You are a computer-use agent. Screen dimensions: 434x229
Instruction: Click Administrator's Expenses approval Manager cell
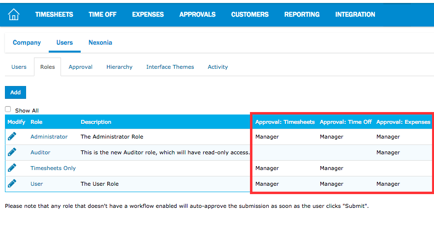click(x=388, y=137)
